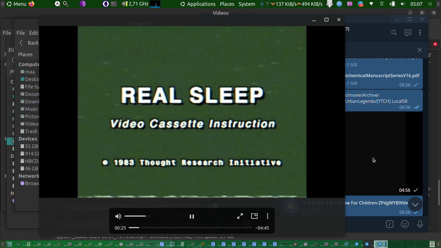Open the black video thumbnail in Telegram
Image resolution: width=441 pixels, height=248 pixels.
[x=384, y=153]
